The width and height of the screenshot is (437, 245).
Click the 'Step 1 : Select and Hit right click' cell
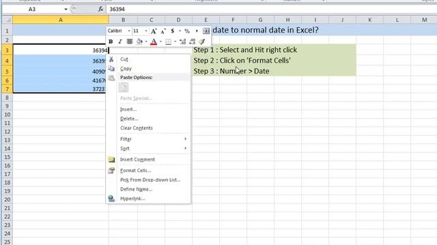245,50
